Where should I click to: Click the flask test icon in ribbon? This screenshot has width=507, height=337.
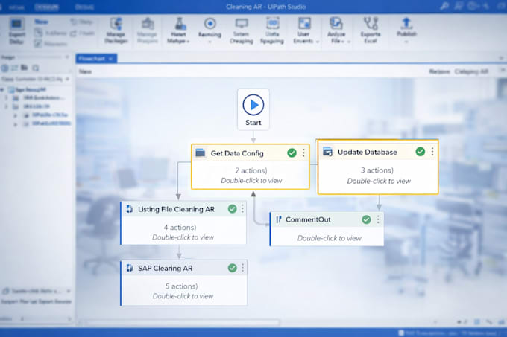(x=180, y=24)
